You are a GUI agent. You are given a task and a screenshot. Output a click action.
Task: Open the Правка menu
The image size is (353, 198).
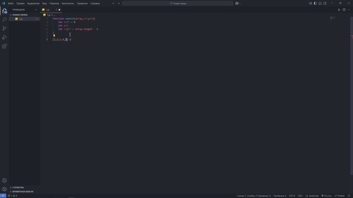[x=20, y=3]
